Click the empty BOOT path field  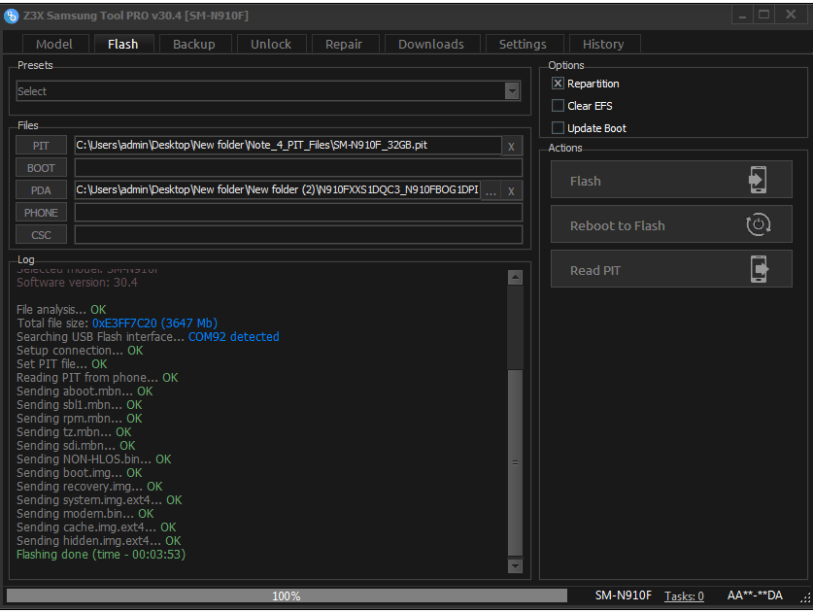298,168
